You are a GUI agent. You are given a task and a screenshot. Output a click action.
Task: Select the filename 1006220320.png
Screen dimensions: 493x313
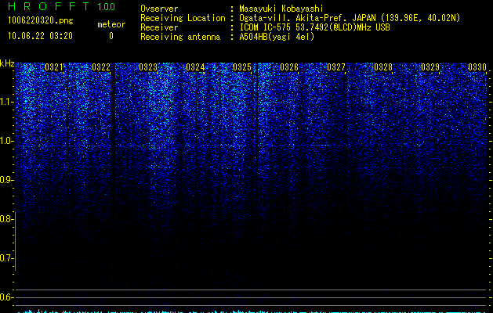41,20
